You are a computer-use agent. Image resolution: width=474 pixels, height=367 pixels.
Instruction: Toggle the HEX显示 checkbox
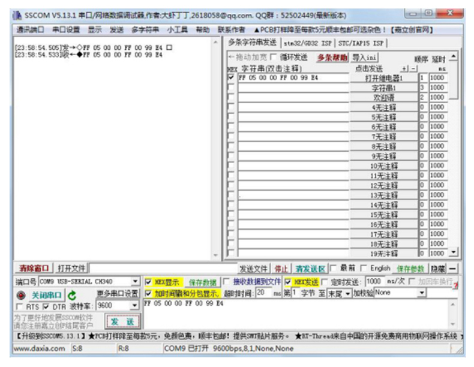(x=148, y=282)
